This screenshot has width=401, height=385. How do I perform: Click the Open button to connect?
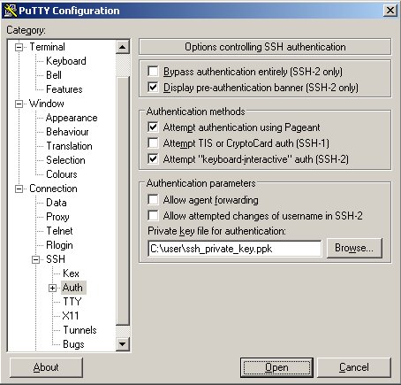(x=276, y=367)
